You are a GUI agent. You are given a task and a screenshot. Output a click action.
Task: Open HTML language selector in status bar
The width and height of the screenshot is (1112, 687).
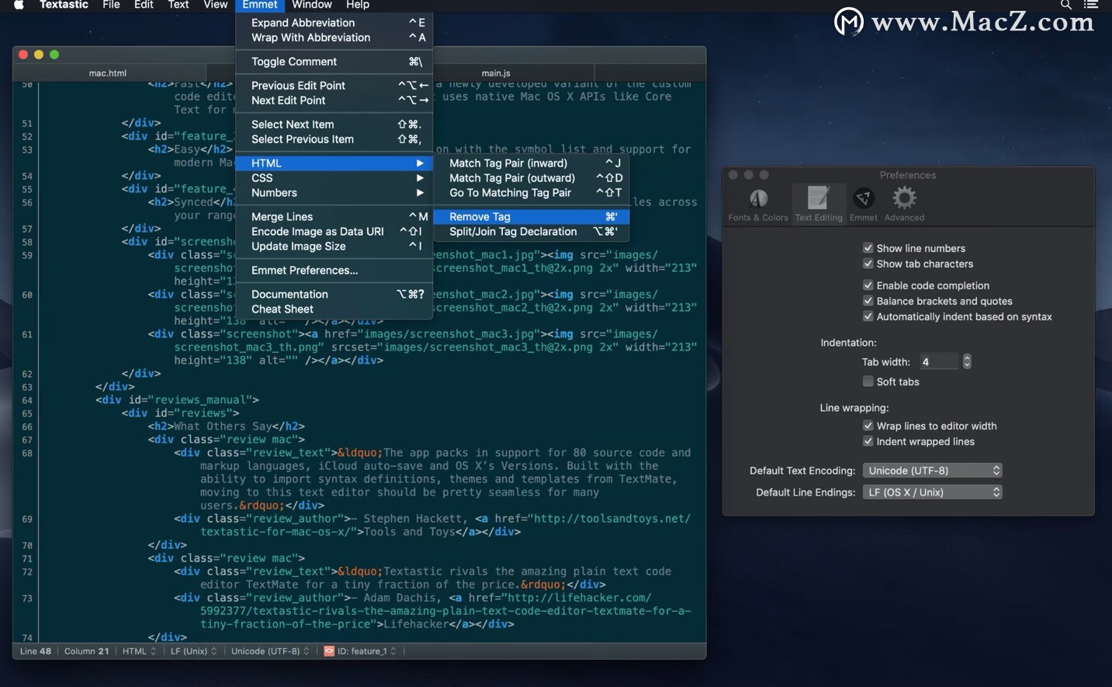139,651
